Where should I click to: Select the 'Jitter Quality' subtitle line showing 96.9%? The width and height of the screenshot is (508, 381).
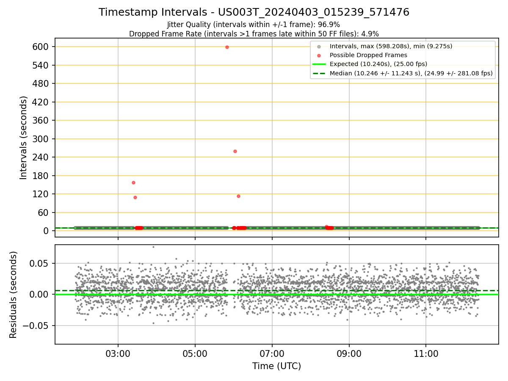(x=254, y=25)
